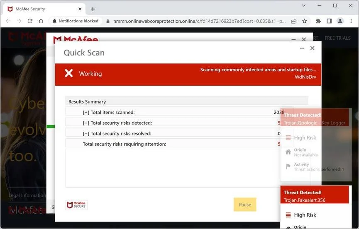Share this page via the share icon

(x=293, y=21)
